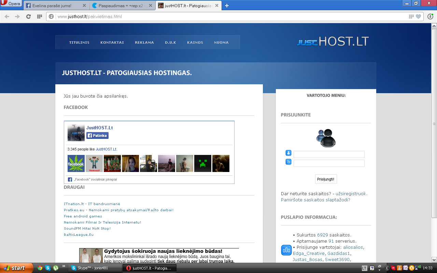Open the Speed Dial grid icon
The height and width of the screenshot is (273, 437).
click(40, 16)
